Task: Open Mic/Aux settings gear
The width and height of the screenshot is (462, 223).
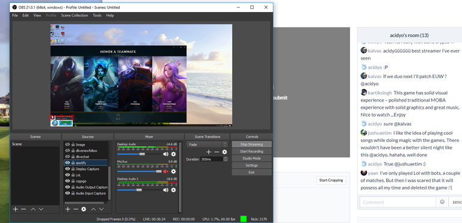Action: pos(173,171)
